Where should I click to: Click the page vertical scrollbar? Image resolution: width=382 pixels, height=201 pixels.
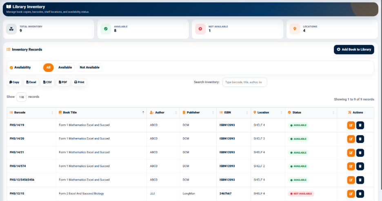click(381, 95)
